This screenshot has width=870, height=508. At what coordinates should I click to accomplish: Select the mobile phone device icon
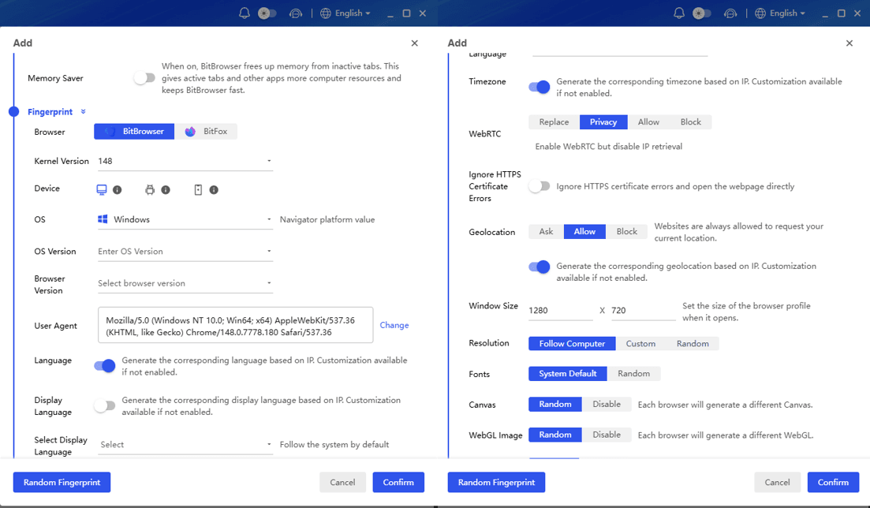(198, 190)
